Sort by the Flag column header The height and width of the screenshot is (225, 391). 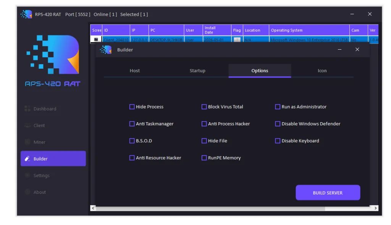pyautogui.click(x=237, y=30)
